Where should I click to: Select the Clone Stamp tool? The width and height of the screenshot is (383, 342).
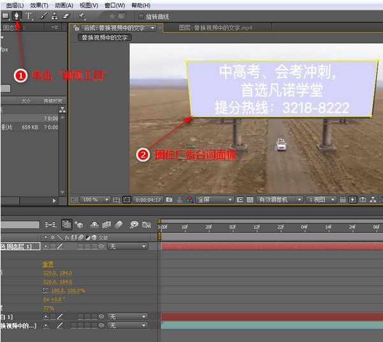point(55,16)
